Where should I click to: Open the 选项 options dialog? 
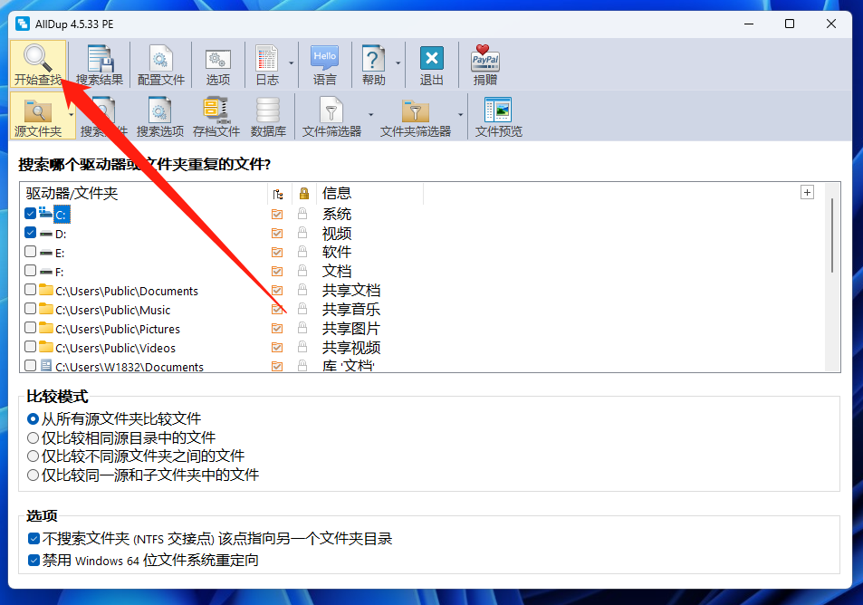point(218,65)
